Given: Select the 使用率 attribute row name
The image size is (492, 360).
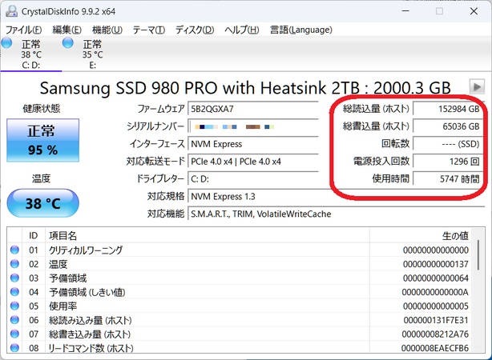Looking at the screenshot, I should click(63, 306).
